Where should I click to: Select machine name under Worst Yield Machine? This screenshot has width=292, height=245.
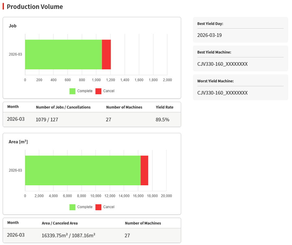222,93
